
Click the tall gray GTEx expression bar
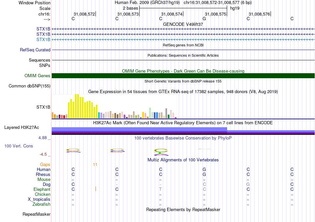(166, 113)
